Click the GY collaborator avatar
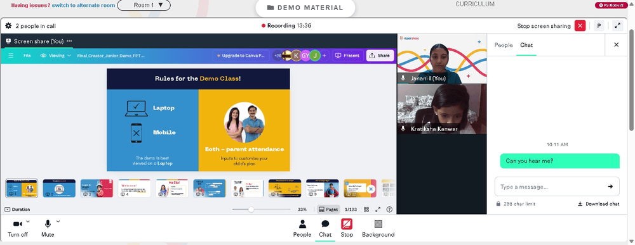This screenshot has width=635, height=245. [x=305, y=56]
